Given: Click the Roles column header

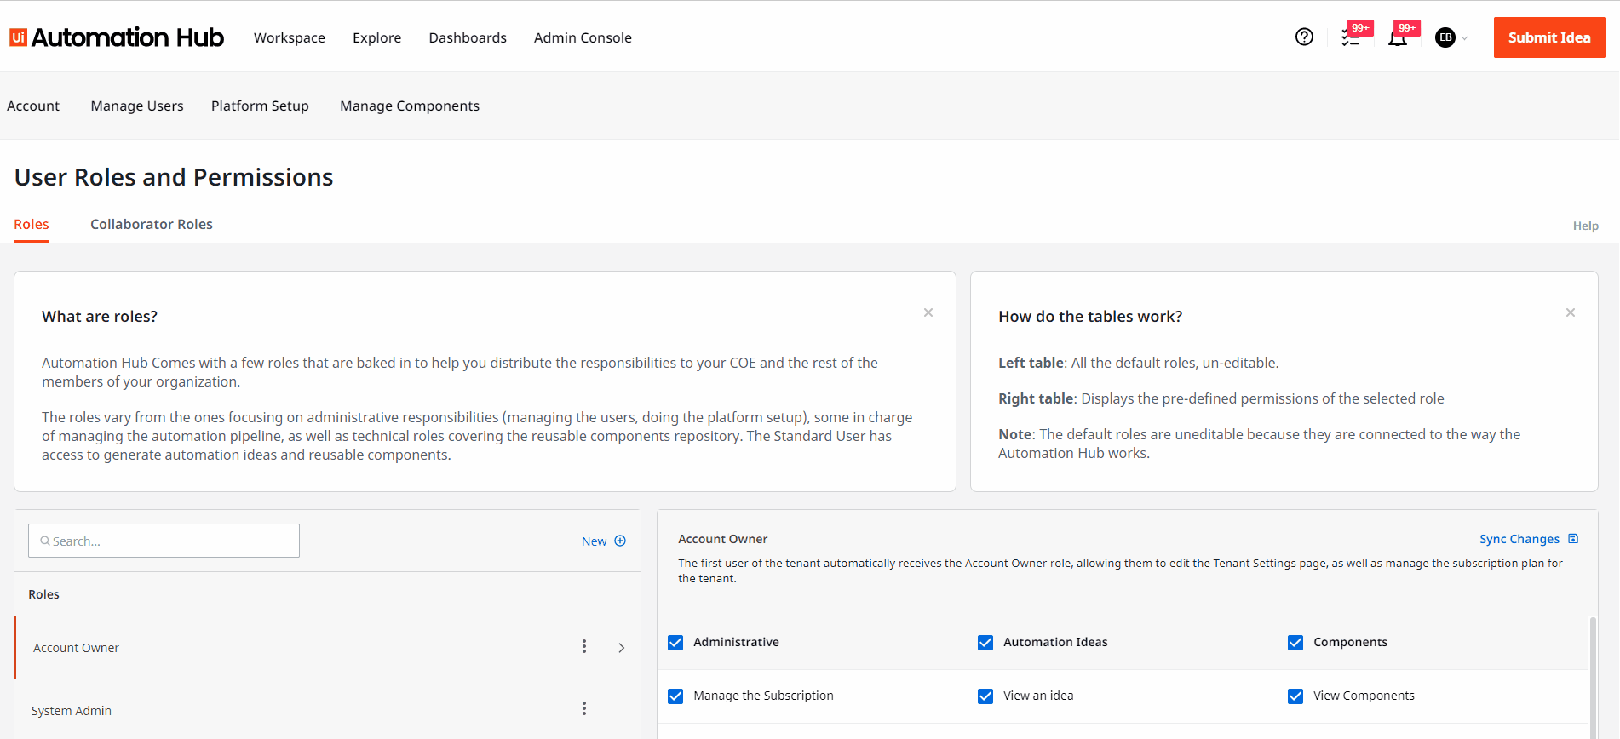Looking at the screenshot, I should (43, 594).
